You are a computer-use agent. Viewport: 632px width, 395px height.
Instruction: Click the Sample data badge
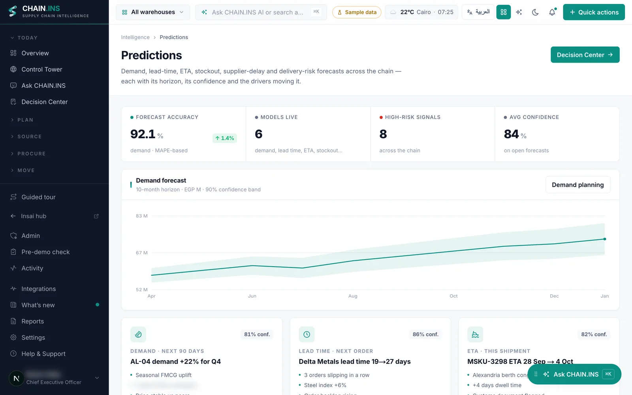pyautogui.click(x=357, y=12)
